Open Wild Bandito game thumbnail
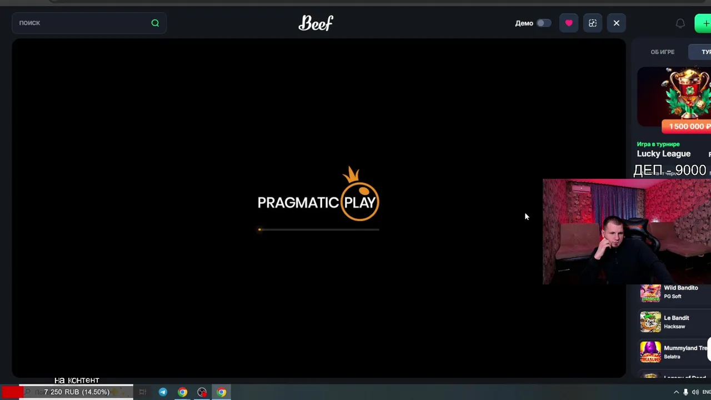The width and height of the screenshot is (711, 400). [650, 292]
